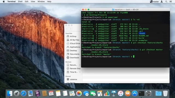
Task: Click "Switched to branch 'master'" line
Action: click(96, 54)
